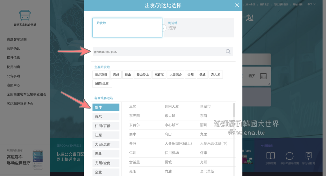Open 全国高速客车运输事业组合 link
Image resolution: width=326 pixels, height=176 pixels.
(x=26, y=94)
